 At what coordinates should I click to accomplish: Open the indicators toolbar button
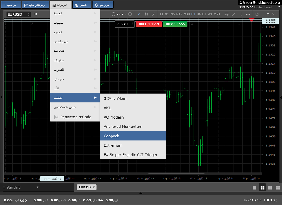(61, 5)
